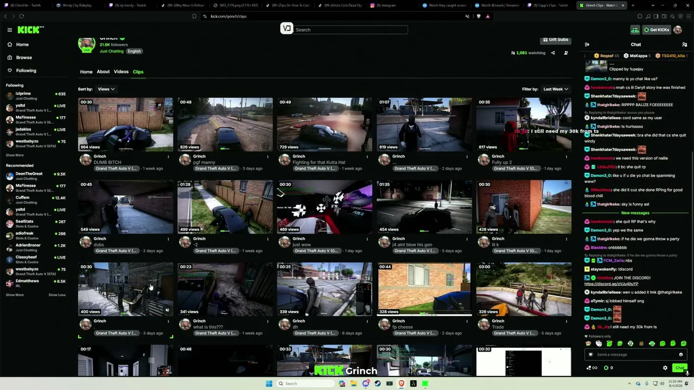The height and width of the screenshot is (390, 694).
Task: Open Following in the sidebar
Action: tap(26, 70)
